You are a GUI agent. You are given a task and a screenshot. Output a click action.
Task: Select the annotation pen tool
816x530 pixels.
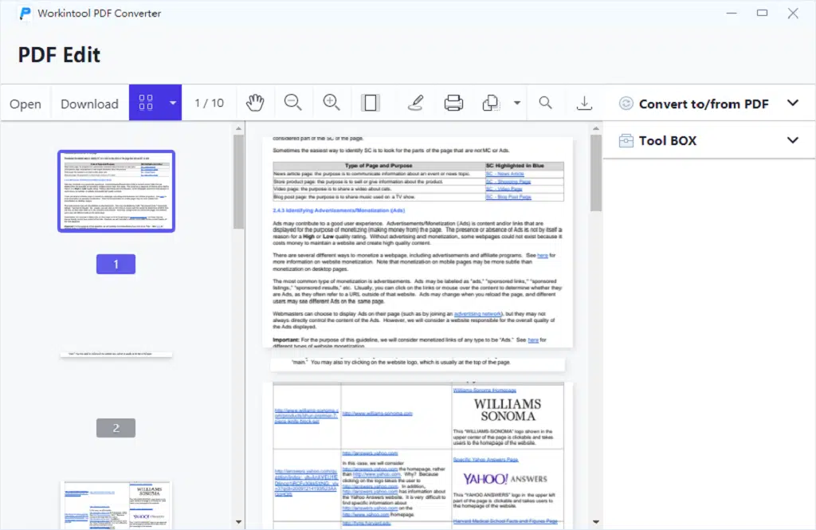coord(415,102)
